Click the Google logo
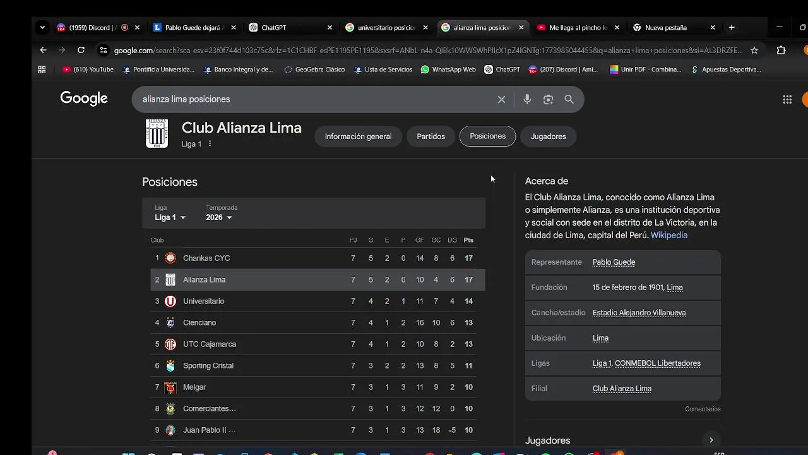 pos(84,99)
